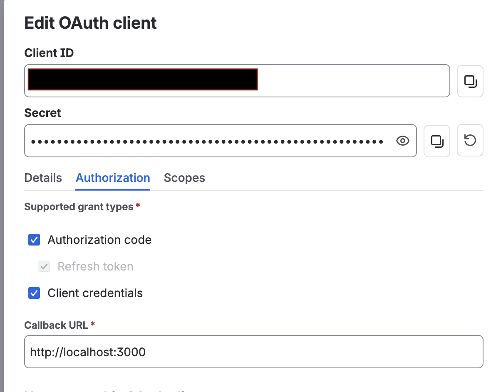Toggle the disabled Refresh token checkbox
This screenshot has height=392, width=496.
[x=44, y=266]
